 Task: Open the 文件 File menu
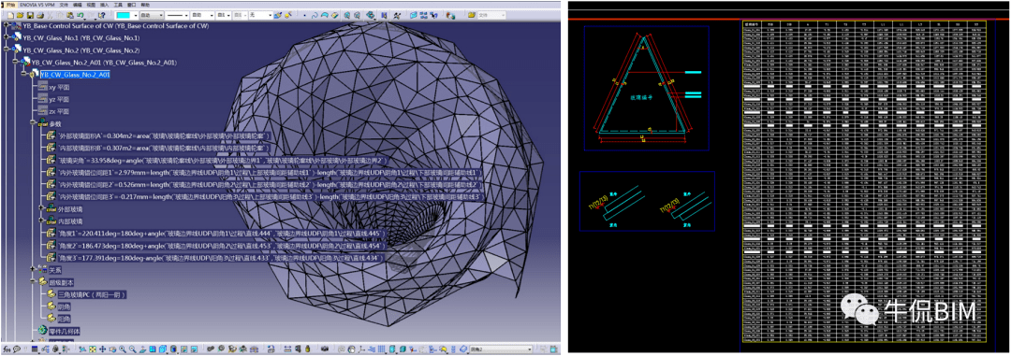pos(64,5)
